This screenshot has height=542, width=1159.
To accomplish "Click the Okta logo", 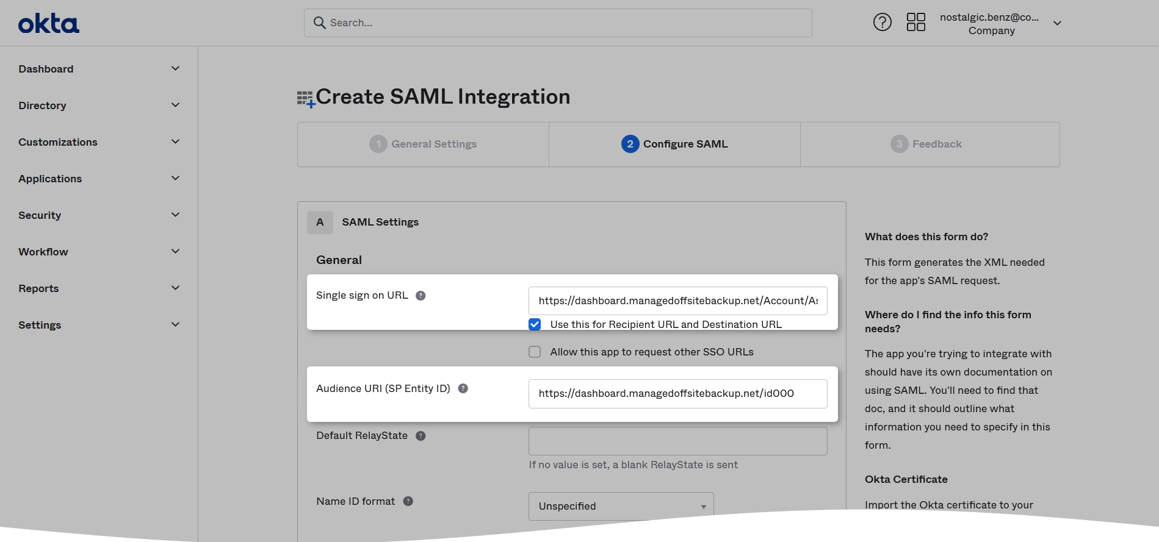I will tap(49, 24).
